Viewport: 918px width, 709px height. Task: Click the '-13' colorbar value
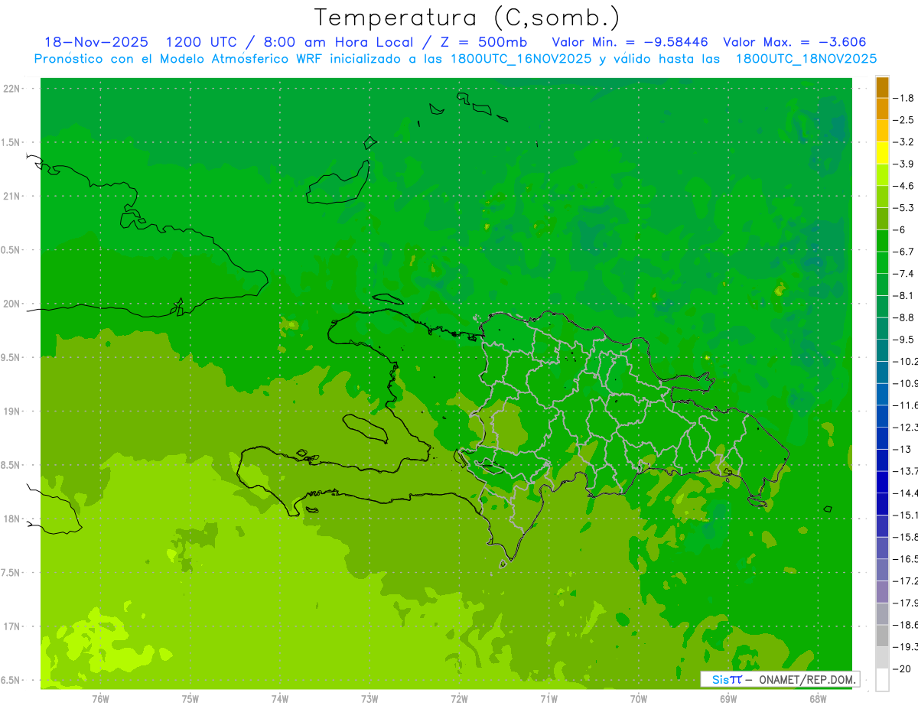pyautogui.click(x=903, y=449)
